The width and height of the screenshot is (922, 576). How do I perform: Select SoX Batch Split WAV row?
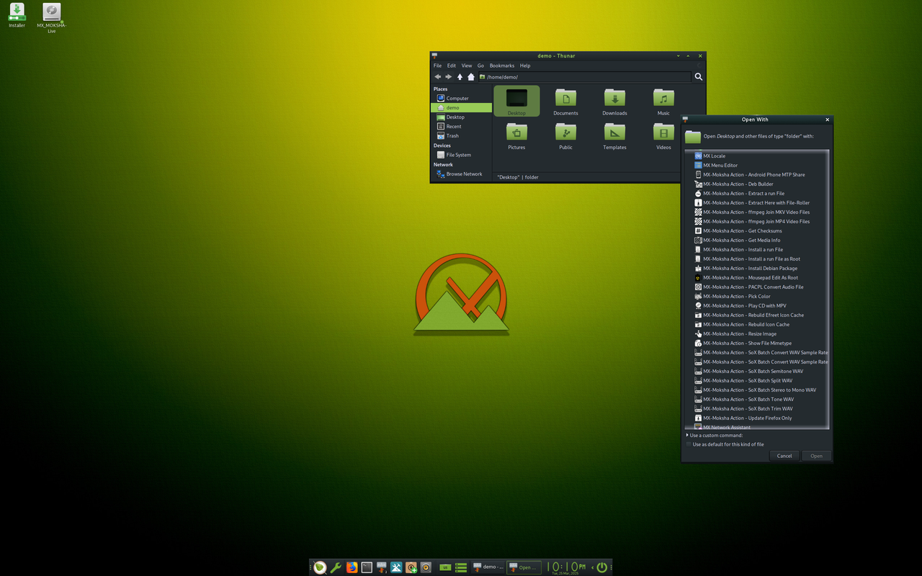pyautogui.click(x=757, y=380)
